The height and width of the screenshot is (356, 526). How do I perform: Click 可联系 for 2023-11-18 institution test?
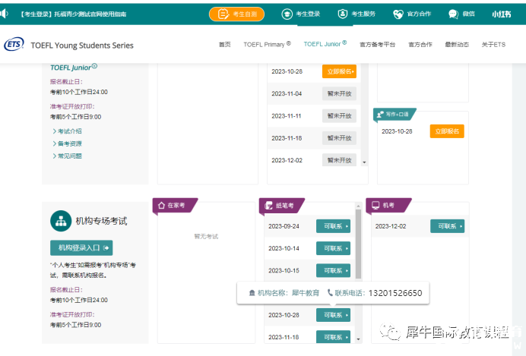tap(333, 337)
